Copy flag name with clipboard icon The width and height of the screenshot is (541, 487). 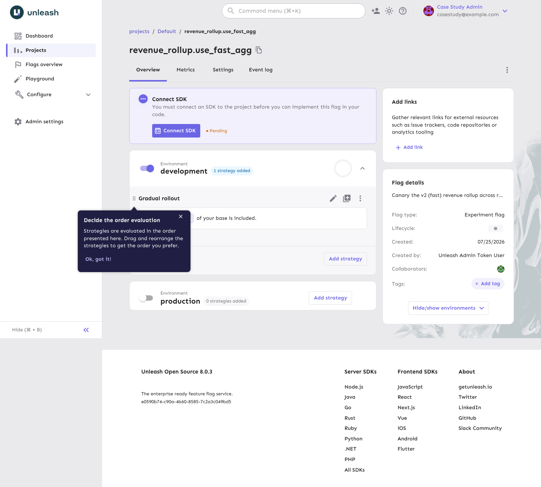[x=259, y=50]
